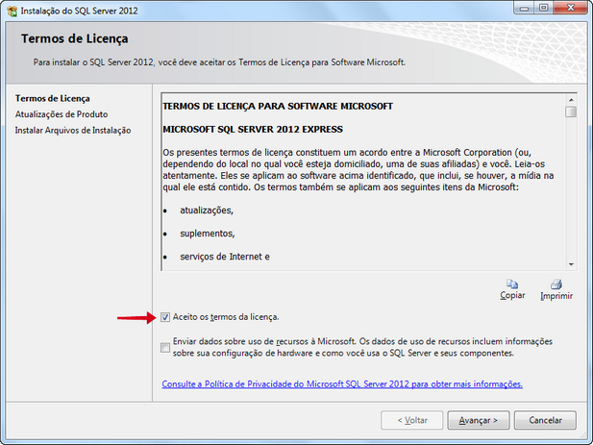Image resolution: width=593 pixels, height=445 pixels.
Task: Minimize the installer window
Action: pyautogui.click(x=524, y=8)
